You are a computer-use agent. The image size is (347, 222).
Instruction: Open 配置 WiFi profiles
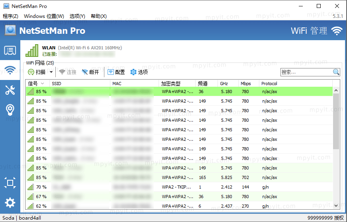116,72
